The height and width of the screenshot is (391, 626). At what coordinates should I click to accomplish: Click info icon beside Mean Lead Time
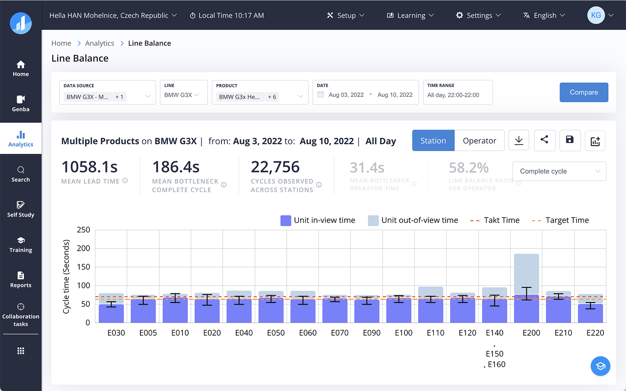(x=125, y=181)
